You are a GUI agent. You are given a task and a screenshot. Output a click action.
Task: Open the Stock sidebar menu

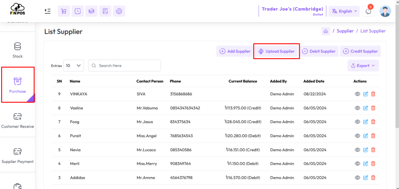(18, 50)
